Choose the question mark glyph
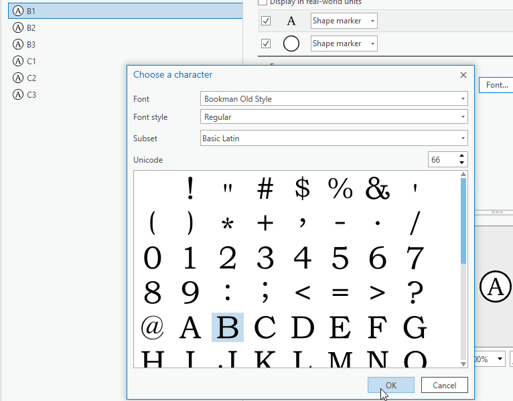 415,293
